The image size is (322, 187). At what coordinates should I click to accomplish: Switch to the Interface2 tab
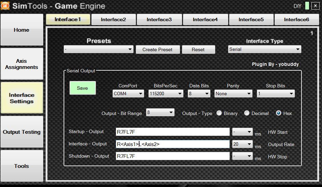click(x=113, y=19)
